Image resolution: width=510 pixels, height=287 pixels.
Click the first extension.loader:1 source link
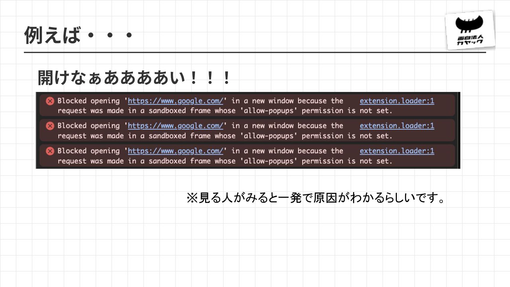point(397,101)
